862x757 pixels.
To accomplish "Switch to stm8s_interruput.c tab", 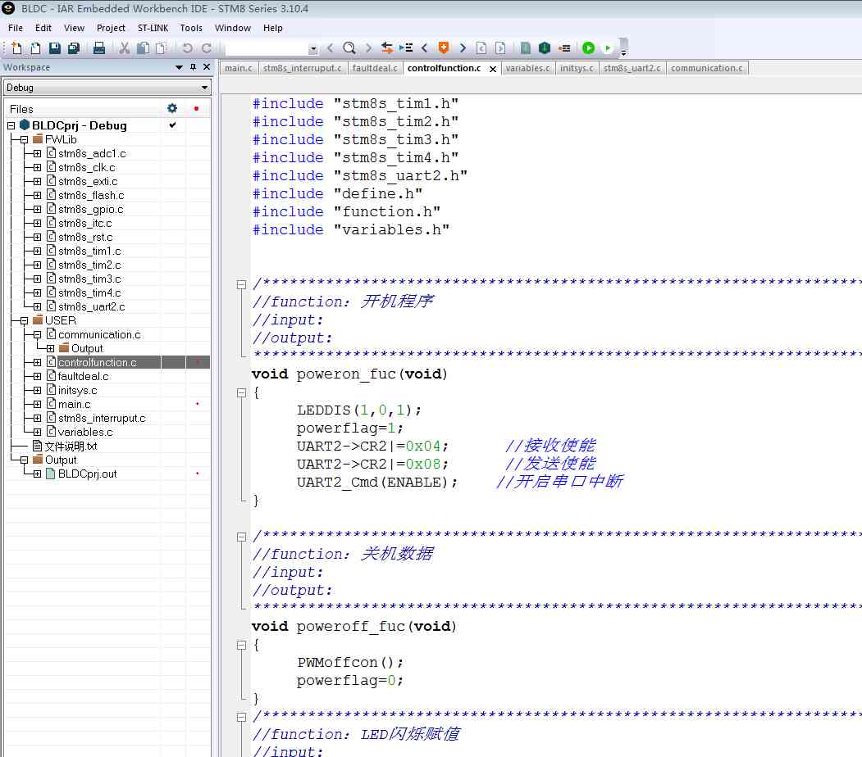I will 302,68.
